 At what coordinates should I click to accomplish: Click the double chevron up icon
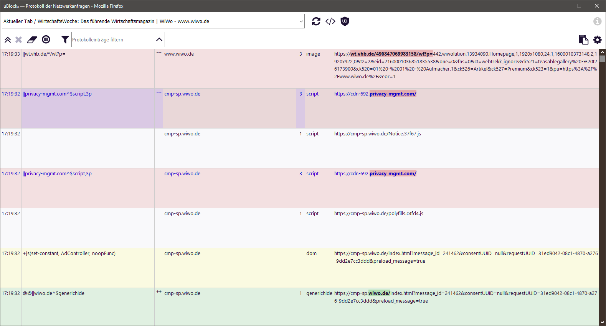pyautogui.click(x=8, y=40)
